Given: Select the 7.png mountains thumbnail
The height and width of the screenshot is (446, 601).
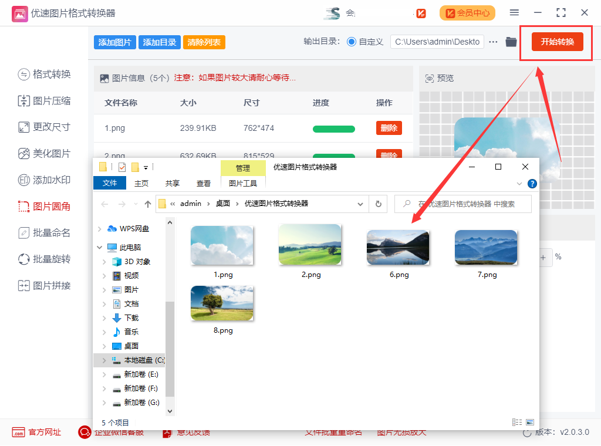Looking at the screenshot, I should tap(486, 247).
